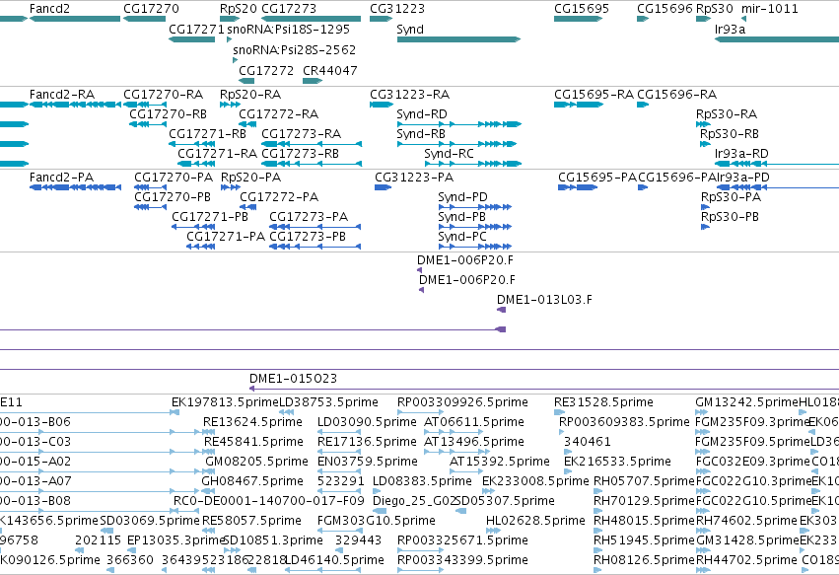Viewport: 839px width, 575px height.
Task: Select the CG15696-RA transcript label
Action: (677, 95)
